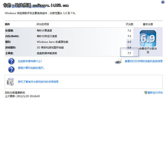The height and width of the screenshot is (142, 165).
Task: Click column header 子分数
Action: pyautogui.click(x=129, y=24)
